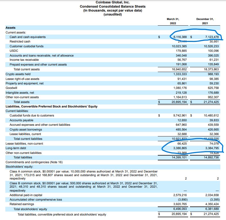Click the March 31, 2022 column header

(x=173, y=21)
